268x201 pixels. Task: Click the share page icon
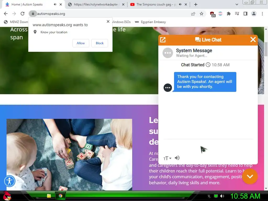(193, 14)
